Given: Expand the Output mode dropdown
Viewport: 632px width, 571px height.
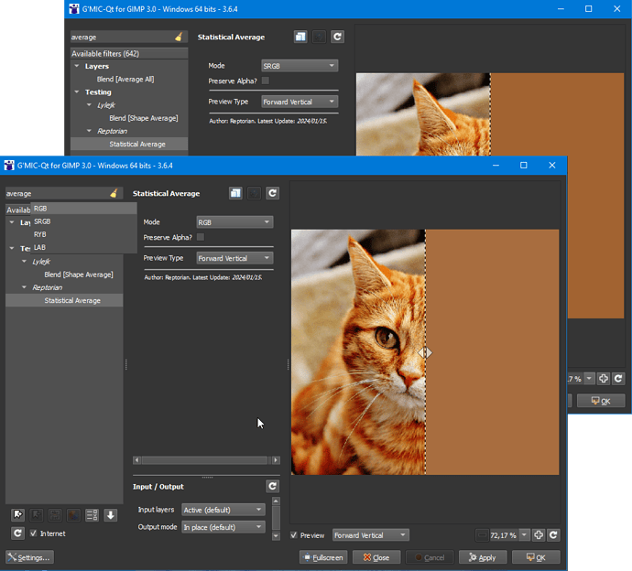Looking at the screenshot, I should click(223, 527).
